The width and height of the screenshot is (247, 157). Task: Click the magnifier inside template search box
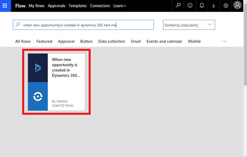18,25
